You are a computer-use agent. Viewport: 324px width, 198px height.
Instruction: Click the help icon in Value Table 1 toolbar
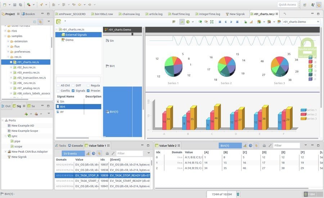click(x=93, y=153)
